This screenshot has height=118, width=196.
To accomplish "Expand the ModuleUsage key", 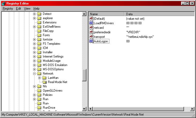I will pos(34,61).
